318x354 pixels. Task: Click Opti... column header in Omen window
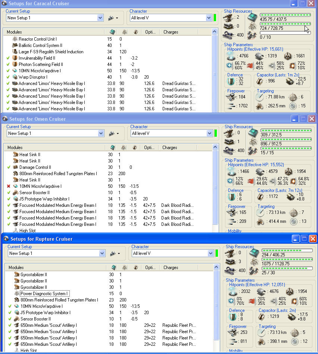pos(149,148)
